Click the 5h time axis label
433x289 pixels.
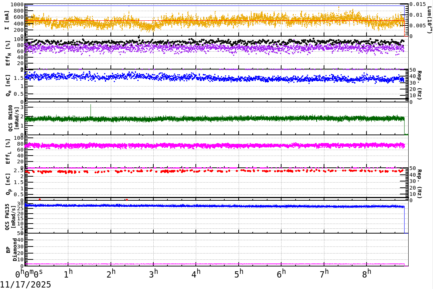click(x=239, y=274)
